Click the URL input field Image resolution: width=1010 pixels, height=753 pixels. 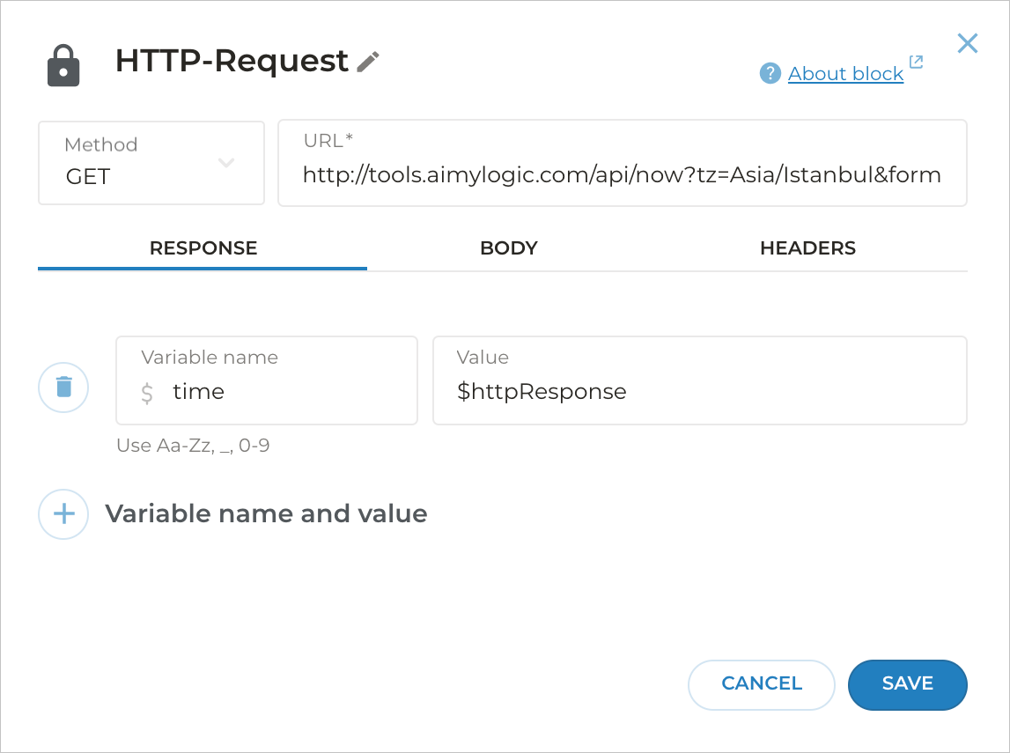pyautogui.click(x=621, y=174)
